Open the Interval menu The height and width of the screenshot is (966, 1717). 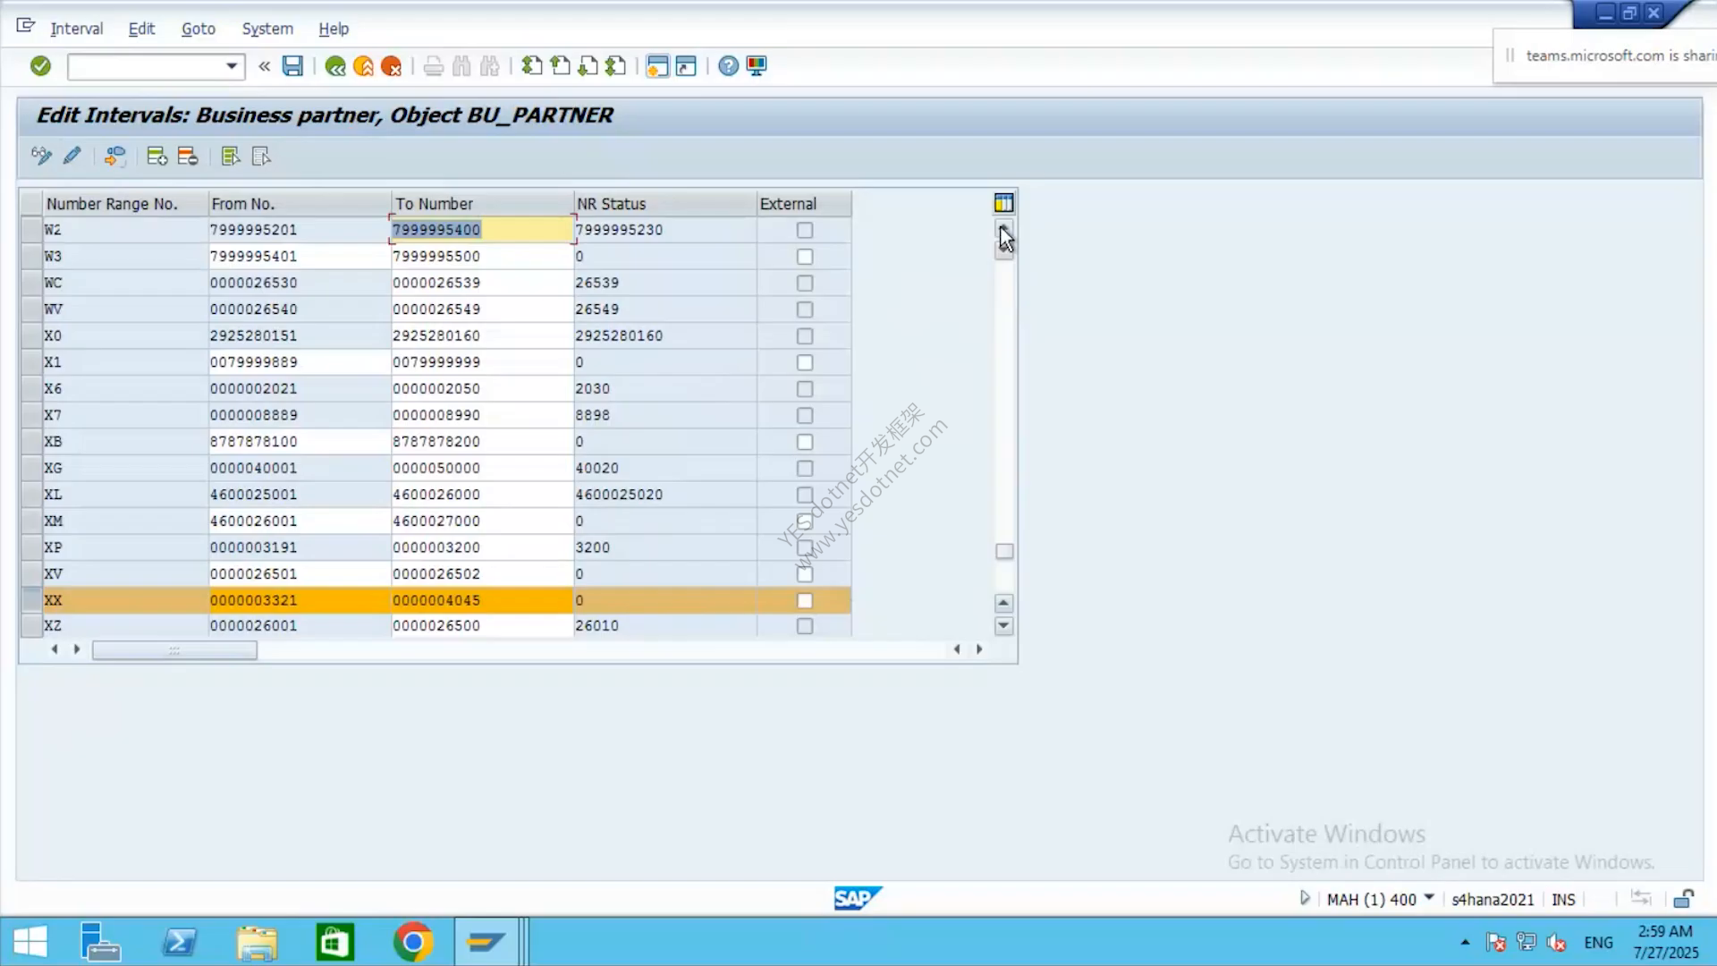pos(76,29)
